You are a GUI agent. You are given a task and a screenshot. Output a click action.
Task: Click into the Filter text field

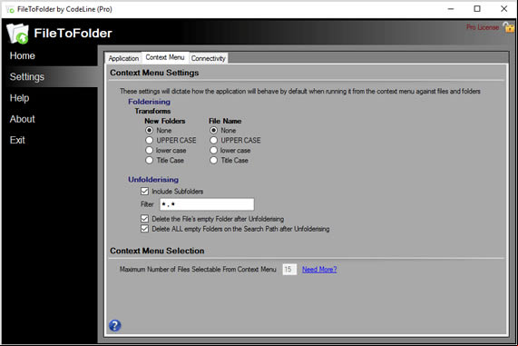(207, 204)
